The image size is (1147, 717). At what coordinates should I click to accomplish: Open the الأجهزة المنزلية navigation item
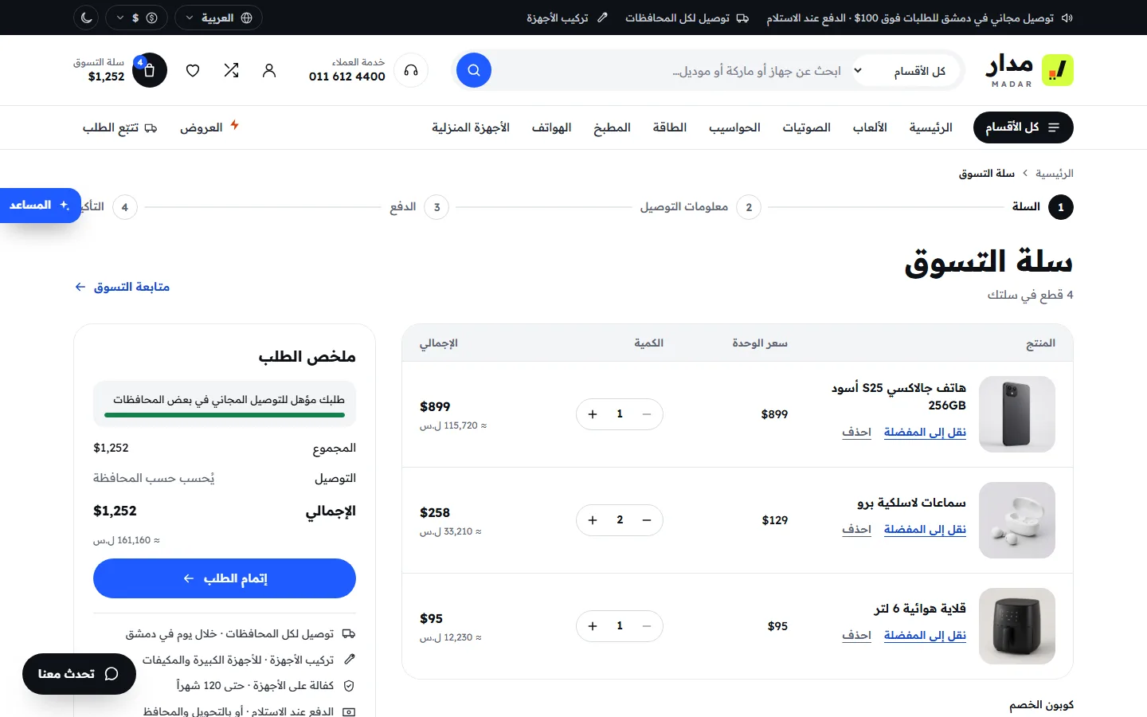point(471,127)
